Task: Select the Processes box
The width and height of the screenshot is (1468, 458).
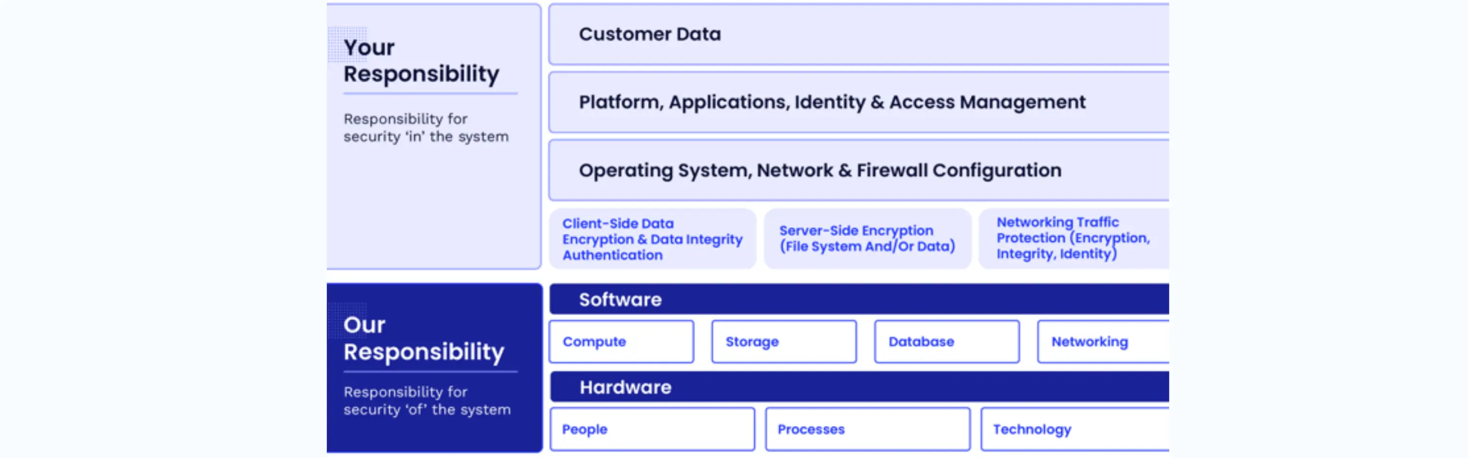Action: pos(867,429)
